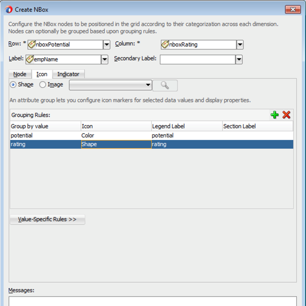The width and height of the screenshot is (306, 306).
Task: Click the 'Color' icon cell
Action: [x=116, y=135]
